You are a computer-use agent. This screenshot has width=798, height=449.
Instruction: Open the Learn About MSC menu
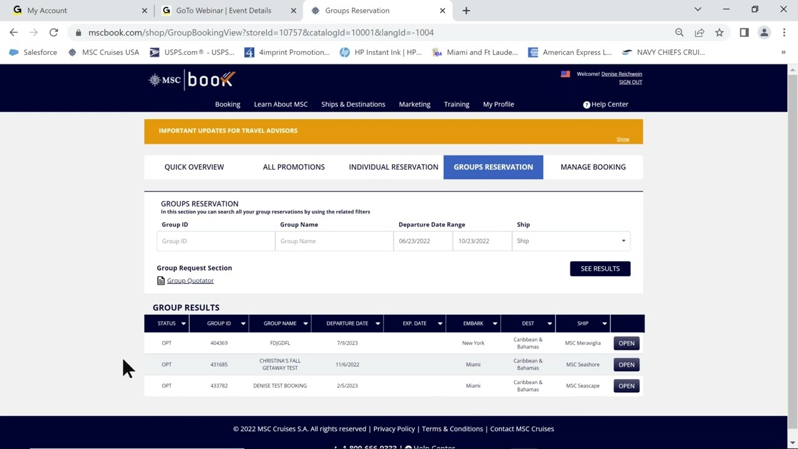coord(281,105)
